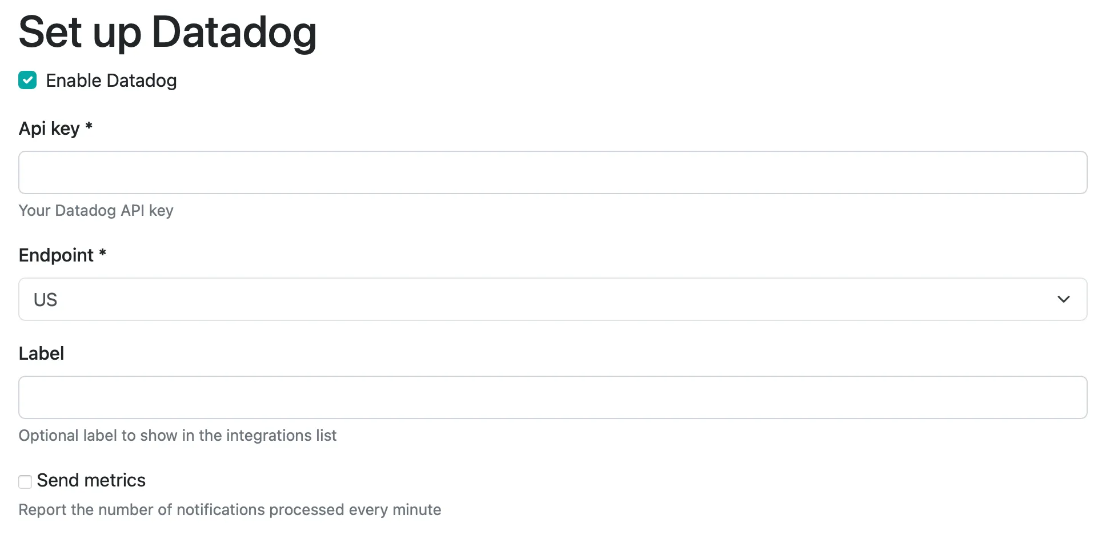Click the Set up Datadog heading
This screenshot has width=1106, height=539.
click(168, 33)
